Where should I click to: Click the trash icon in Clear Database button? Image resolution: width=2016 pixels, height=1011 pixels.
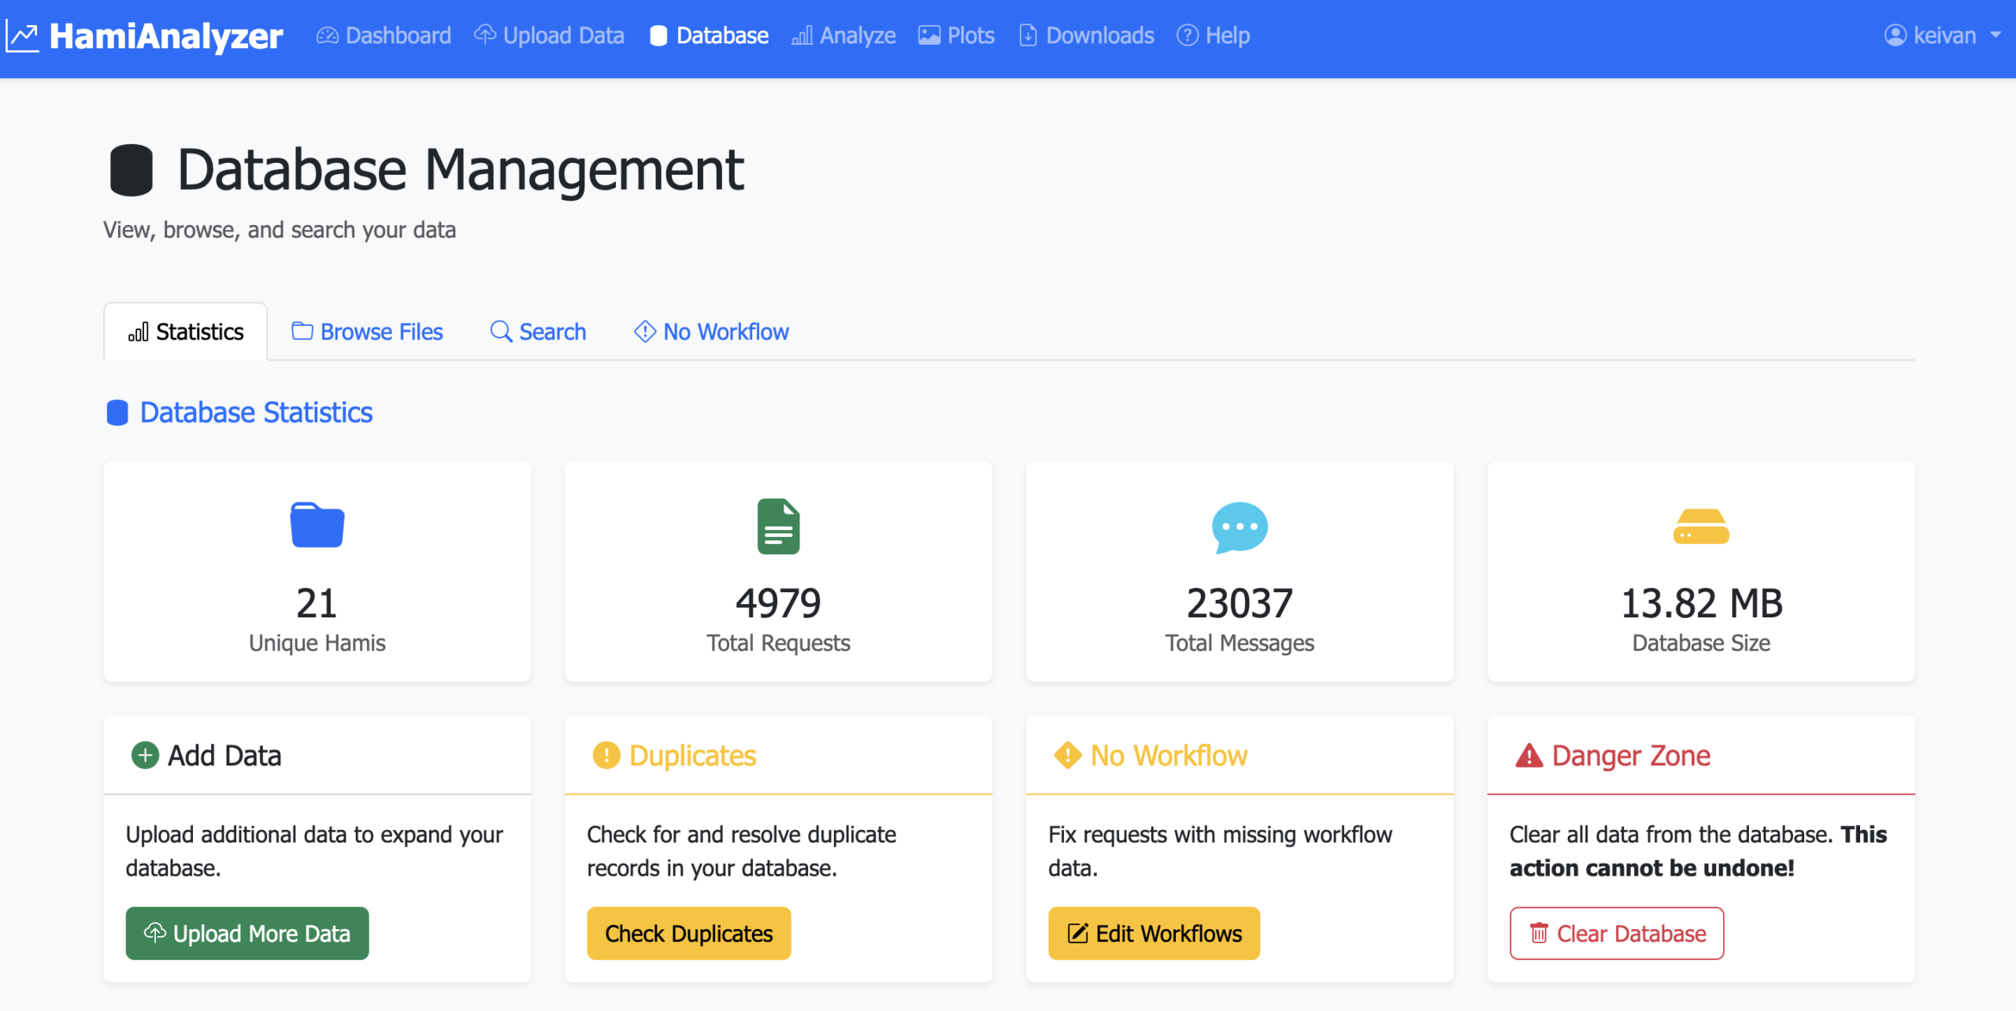click(1539, 933)
